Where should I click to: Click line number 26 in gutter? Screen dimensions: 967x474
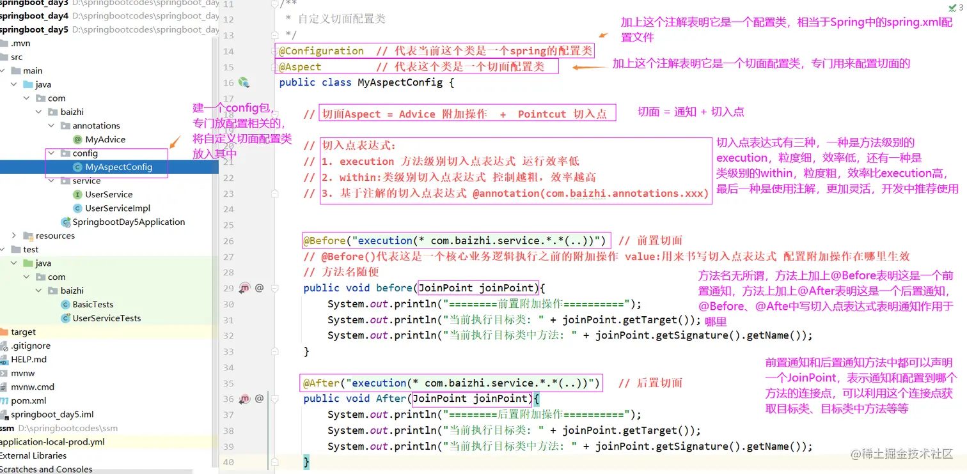(x=228, y=241)
